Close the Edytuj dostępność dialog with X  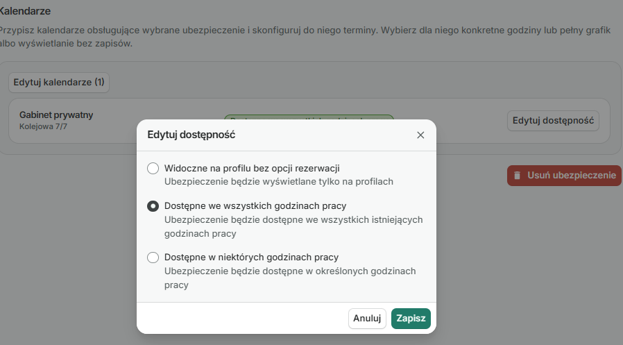pyautogui.click(x=420, y=135)
